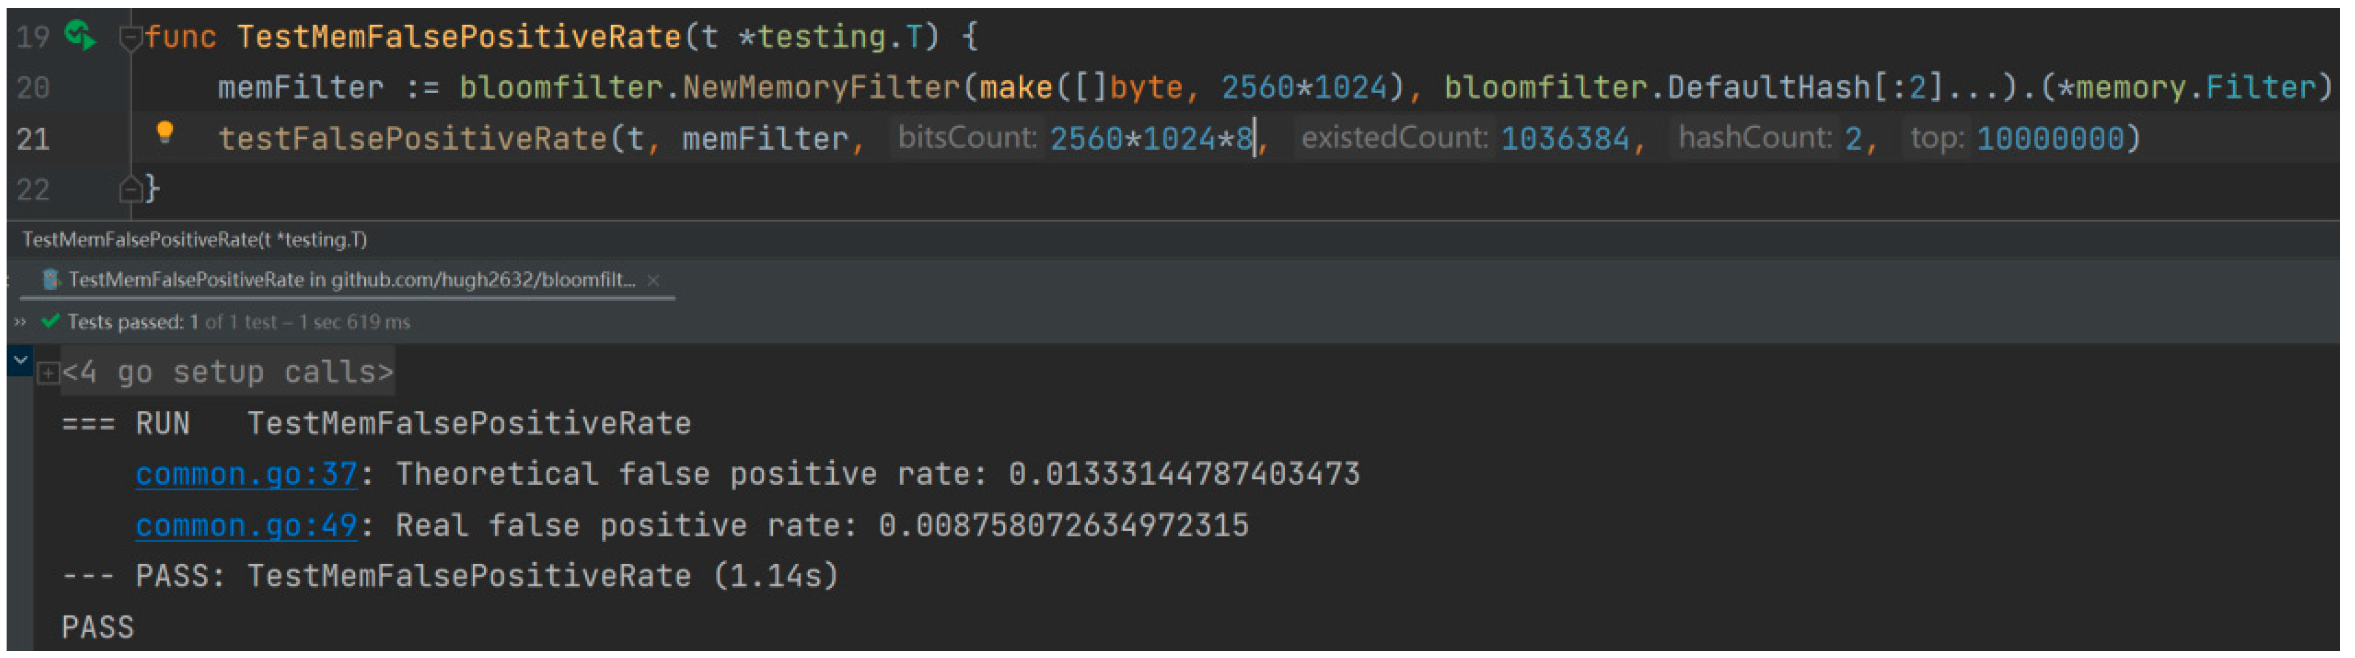Click NewMemoryFilter call on line 20
Image resolution: width=2355 pixels, height=658 pixels.
tap(822, 88)
